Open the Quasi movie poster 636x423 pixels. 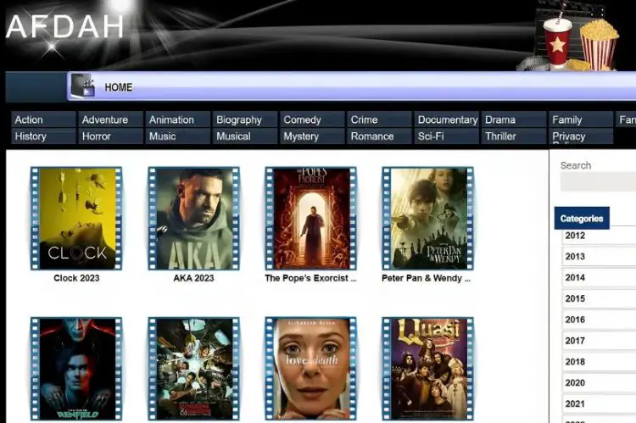click(427, 369)
